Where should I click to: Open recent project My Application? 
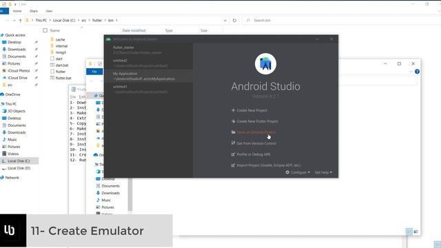pyautogui.click(x=149, y=76)
